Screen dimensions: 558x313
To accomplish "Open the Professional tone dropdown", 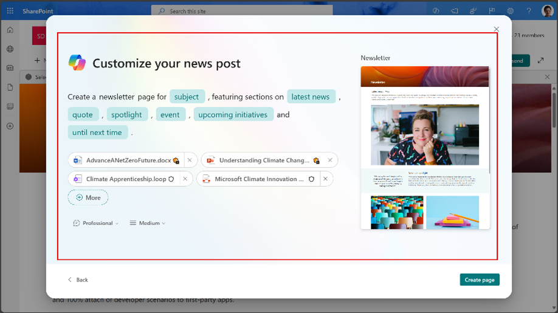I will [x=95, y=223].
